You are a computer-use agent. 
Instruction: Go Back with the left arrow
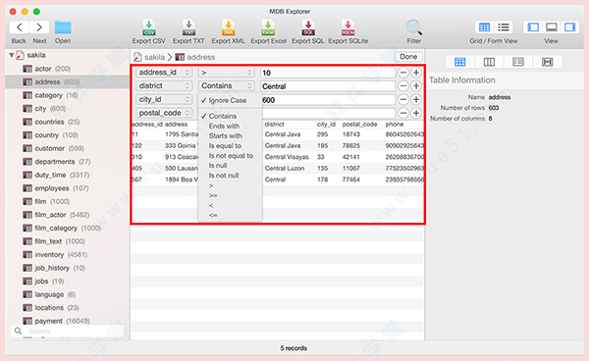coord(20,27)
